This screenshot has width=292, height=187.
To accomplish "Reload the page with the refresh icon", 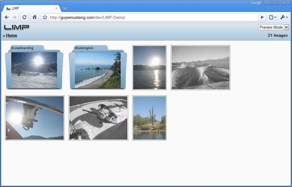I will [24, 17].
